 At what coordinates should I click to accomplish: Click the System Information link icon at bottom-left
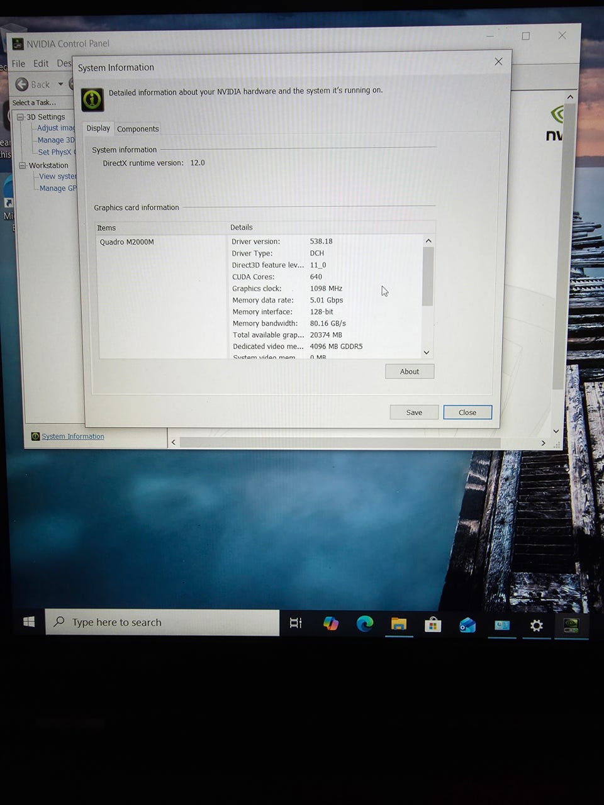click(36, 436)
